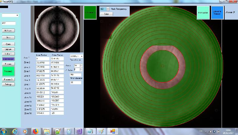Click the Process 3 button
Viewport: 238px width, 135px height.
tap(8, 80)
